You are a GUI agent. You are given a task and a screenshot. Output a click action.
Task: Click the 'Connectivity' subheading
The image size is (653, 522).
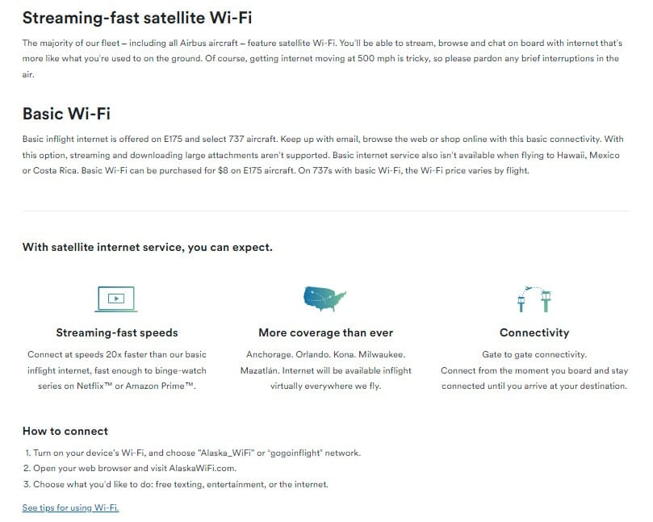534,332
